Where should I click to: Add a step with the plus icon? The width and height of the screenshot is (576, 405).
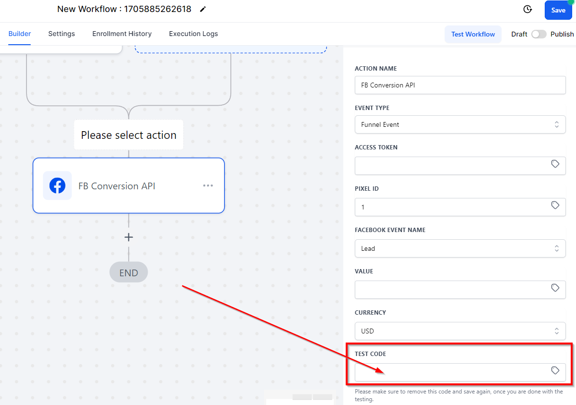point(128,237)
